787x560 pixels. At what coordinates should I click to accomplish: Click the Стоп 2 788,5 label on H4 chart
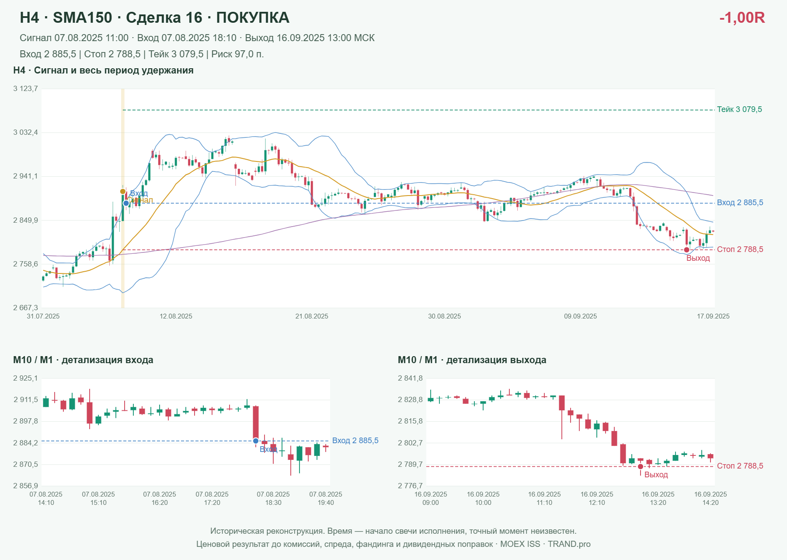tap(740, 249)
